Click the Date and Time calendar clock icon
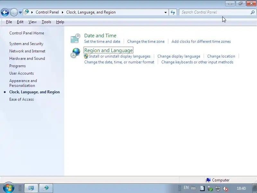257x193 pixels. 75,38
